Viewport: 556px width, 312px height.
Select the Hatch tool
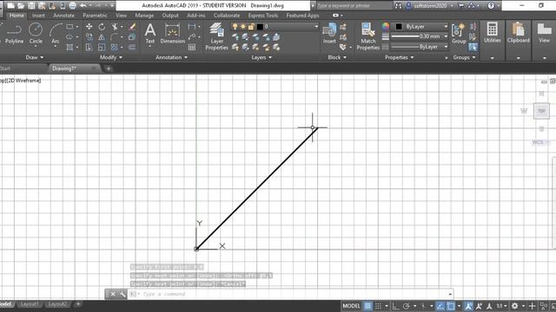(x=69, y=47)
